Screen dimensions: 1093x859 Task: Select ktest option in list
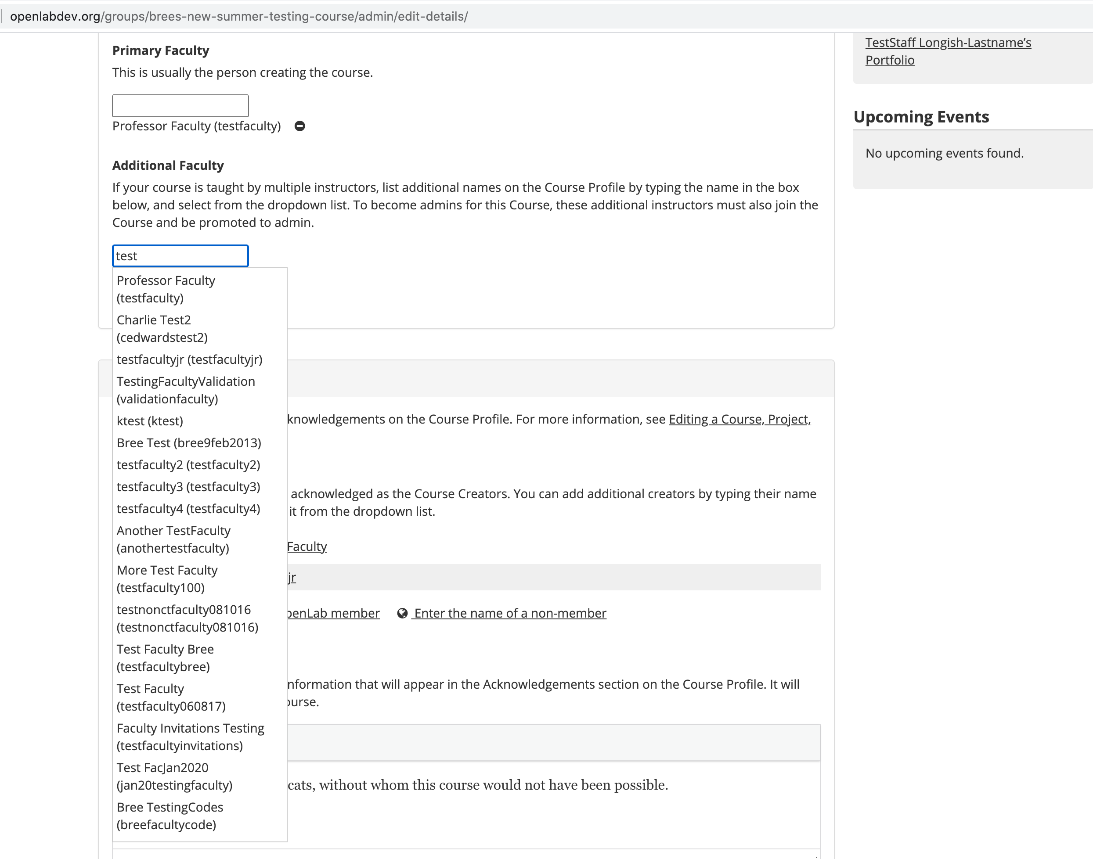pyautogui.click(x=149, y=421)
